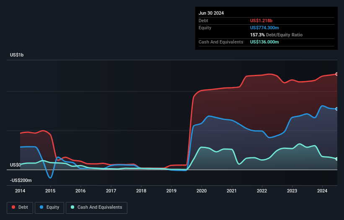The width and height of the screenshot is (344, 220).
Task: Toggle the Debt series legend button
Action: coord(20,207)
